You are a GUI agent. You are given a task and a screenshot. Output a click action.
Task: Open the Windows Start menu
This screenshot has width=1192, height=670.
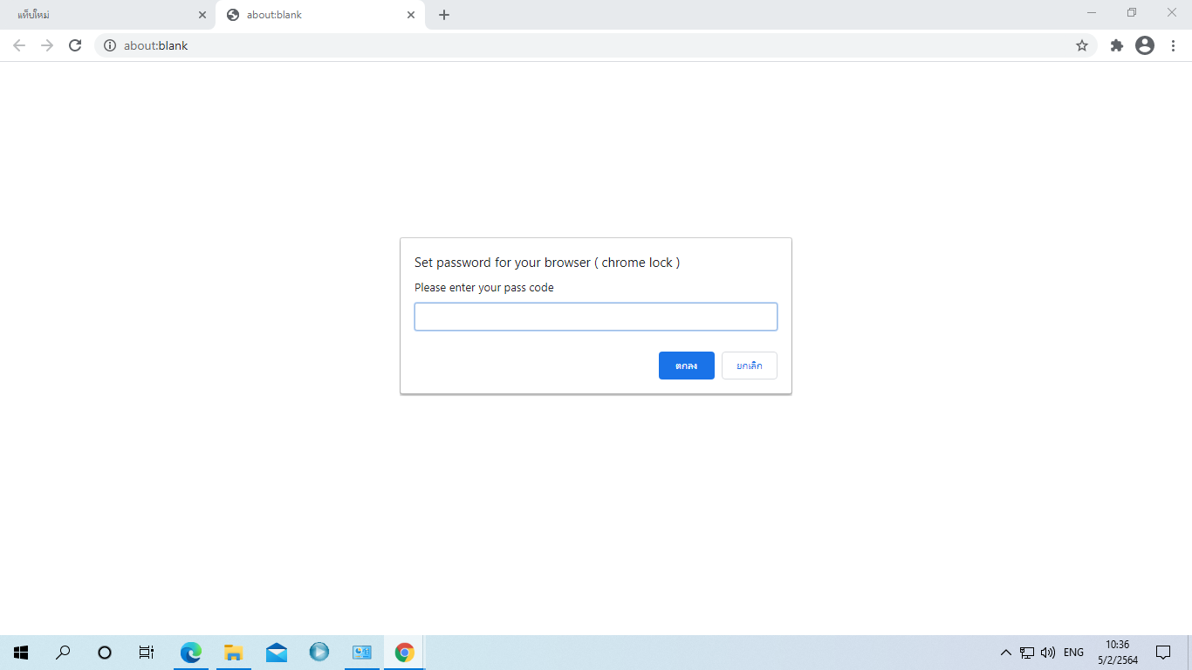[x=21, y=652]
